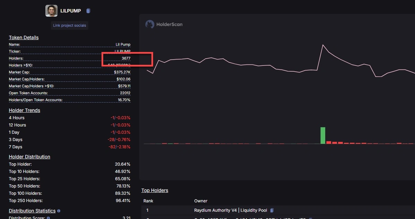The image size is (415, 219).
Task: Click the rank 1 cell
Action: pos(147,210)
